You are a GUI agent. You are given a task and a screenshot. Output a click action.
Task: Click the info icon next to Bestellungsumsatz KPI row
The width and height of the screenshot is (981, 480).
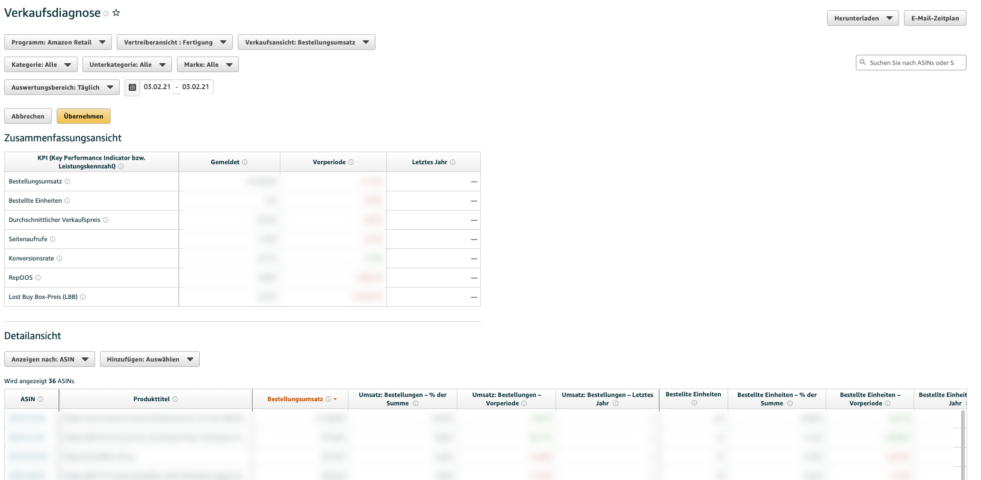pyautogui.click(x=67, y=182)
